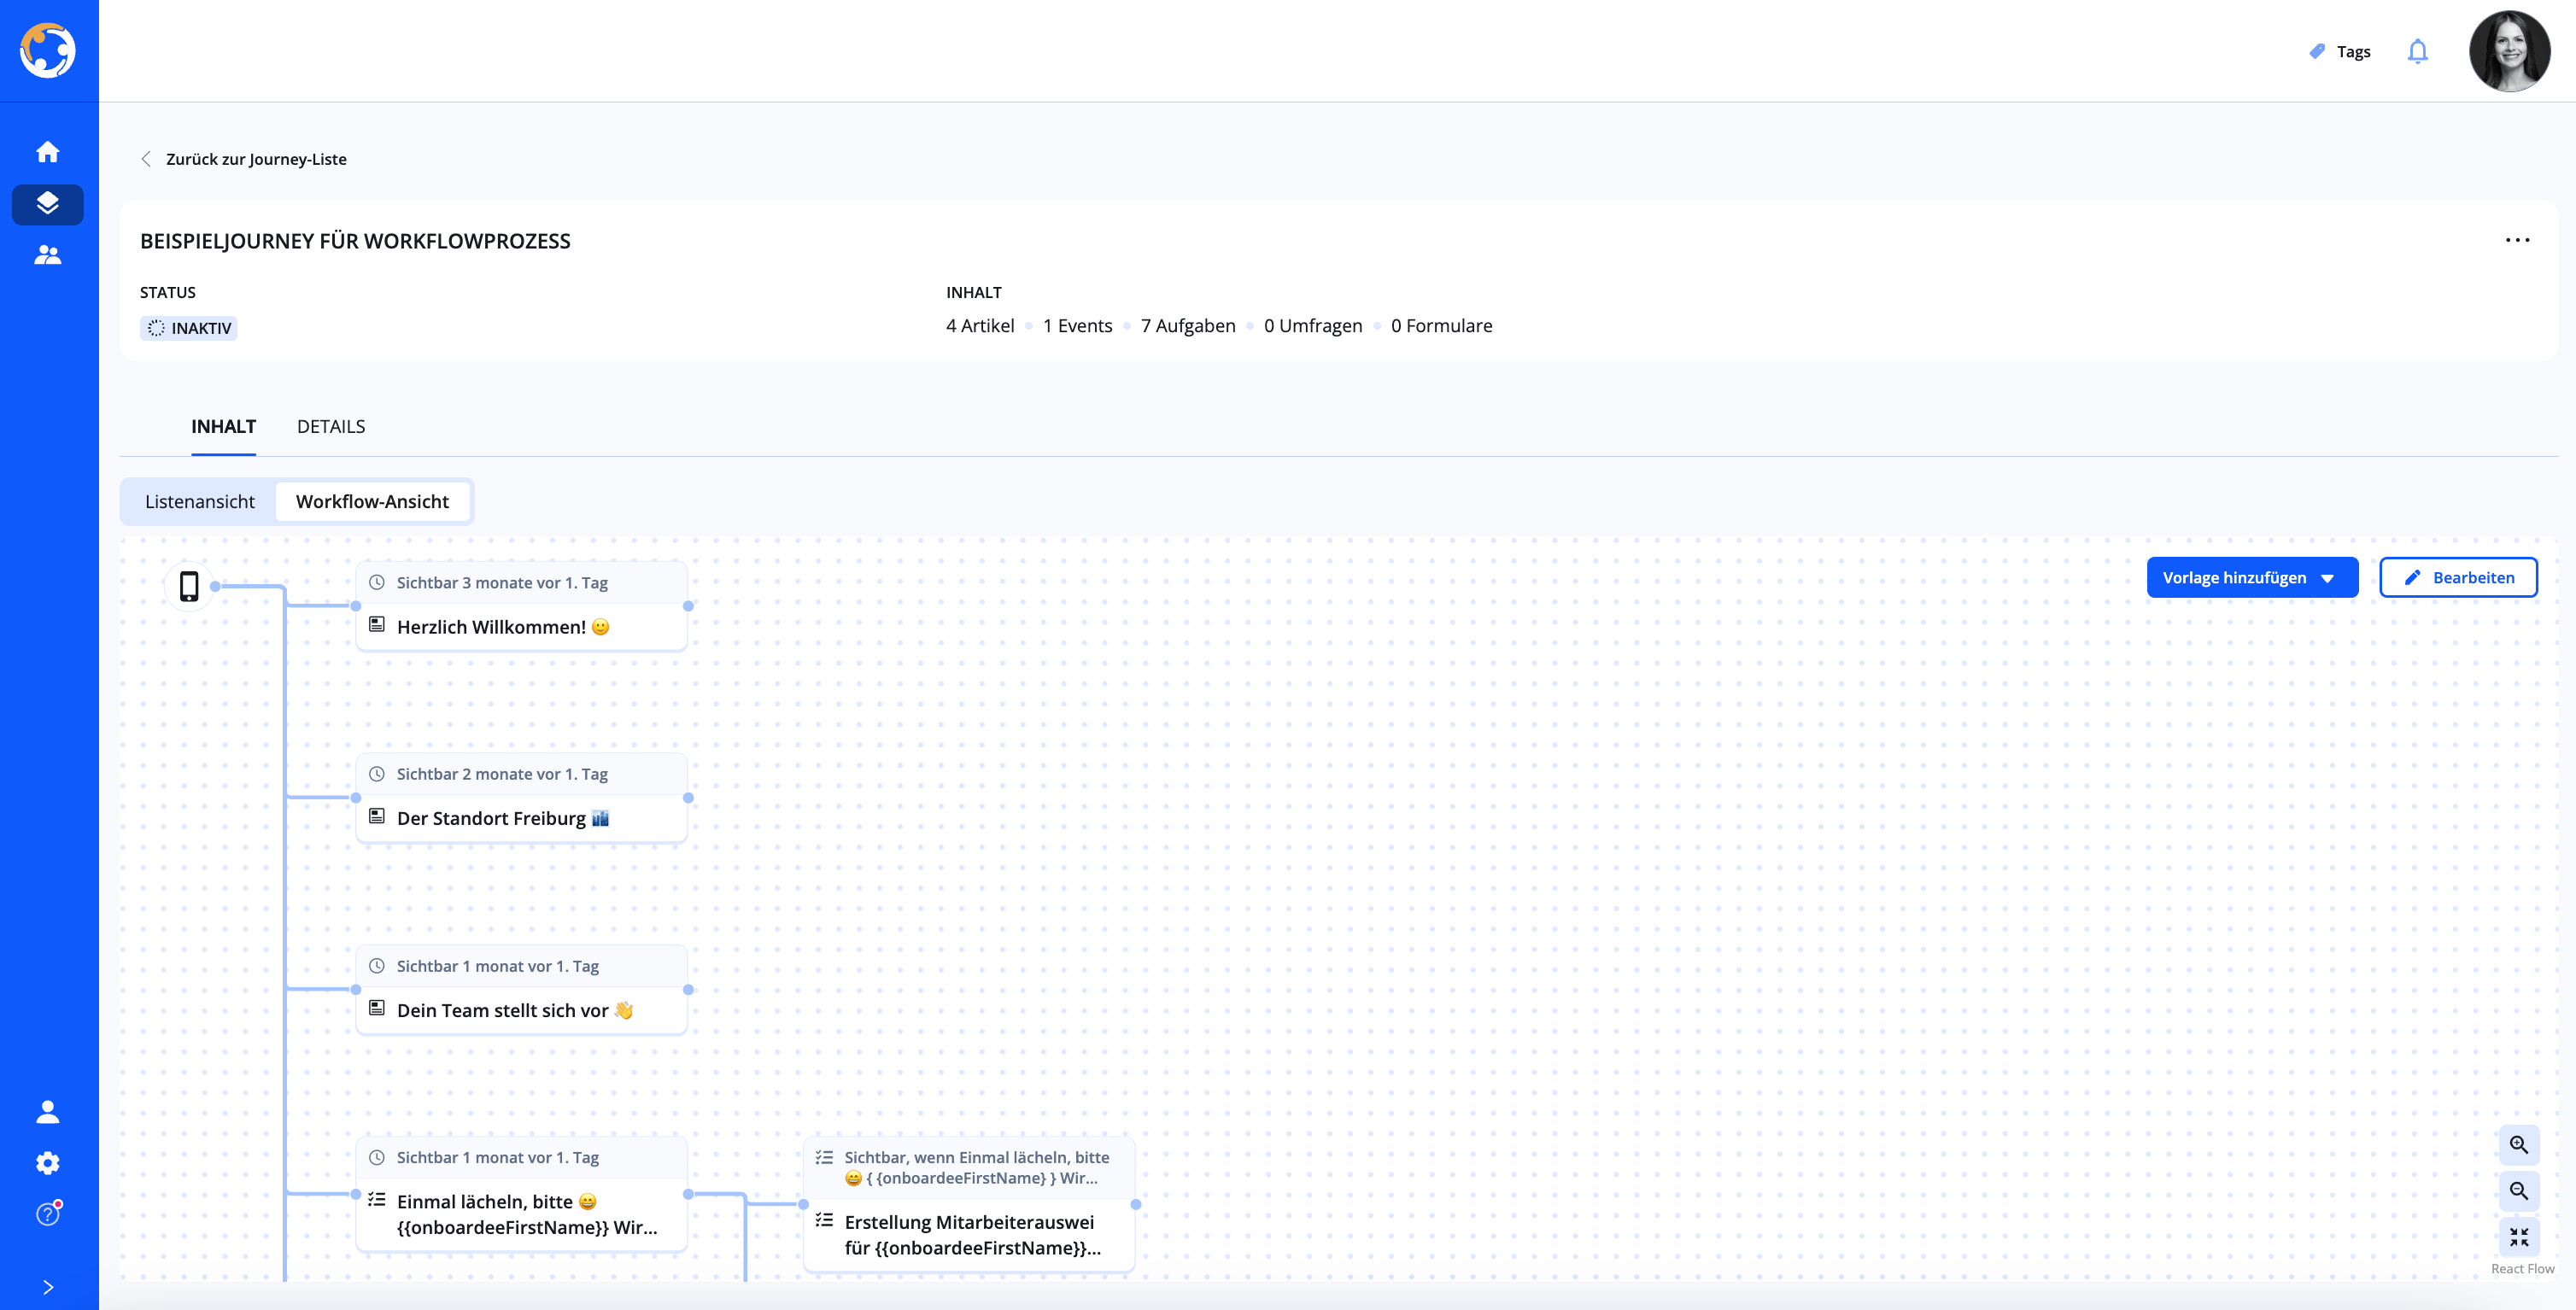Click the Bearbeiten button
Viewport: 2576px width, 1310px height.
(2457, 578)
